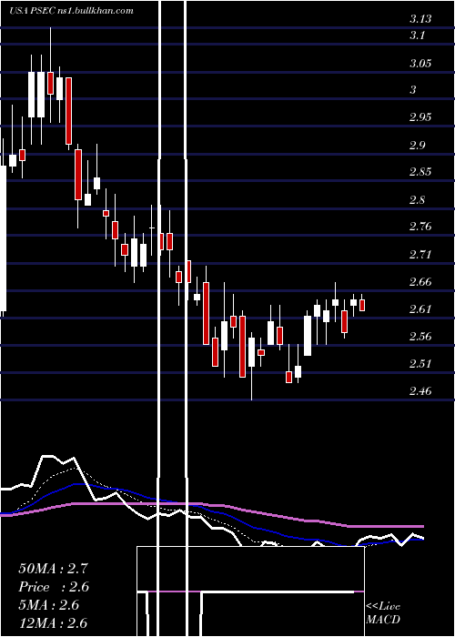Viewport: 455px width, 637px height.
Task: Click the '12MA : 2.6' readout
Action: click(53, 623)
